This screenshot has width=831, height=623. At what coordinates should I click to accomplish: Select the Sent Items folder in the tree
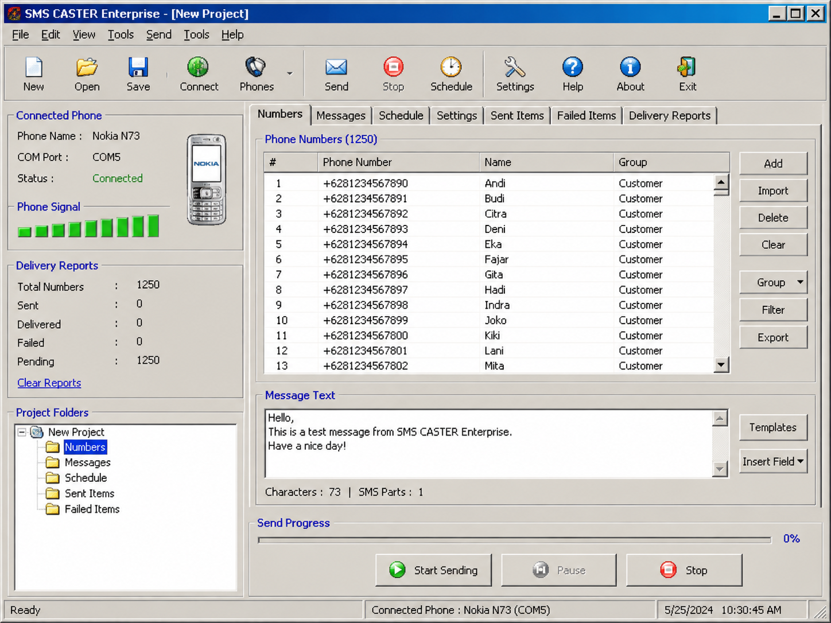tap(90, 493)
